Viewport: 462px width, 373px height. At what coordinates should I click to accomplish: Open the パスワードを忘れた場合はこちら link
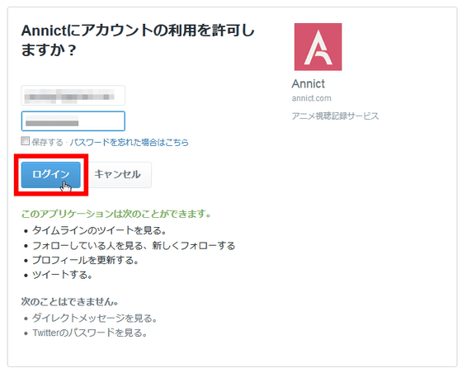[x=129, y=142]
